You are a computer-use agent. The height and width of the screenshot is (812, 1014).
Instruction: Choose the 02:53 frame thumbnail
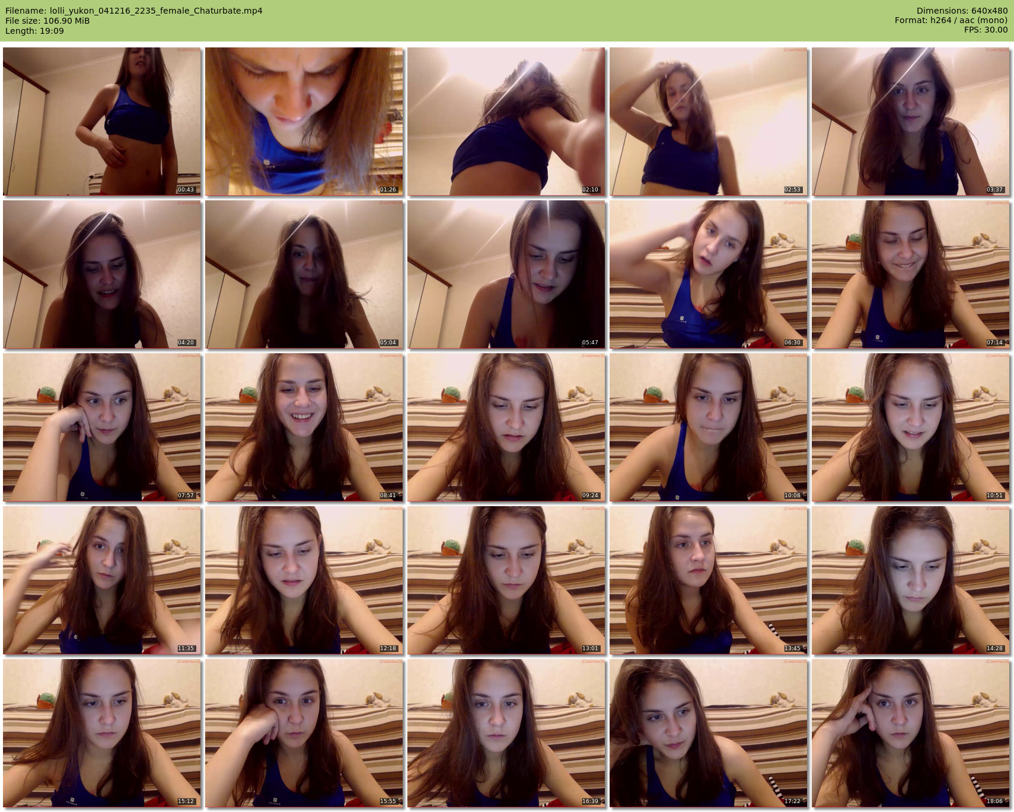tap(709, 122)
